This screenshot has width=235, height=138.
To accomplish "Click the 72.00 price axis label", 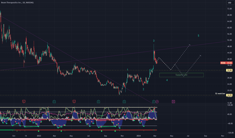I will point(229,9).
